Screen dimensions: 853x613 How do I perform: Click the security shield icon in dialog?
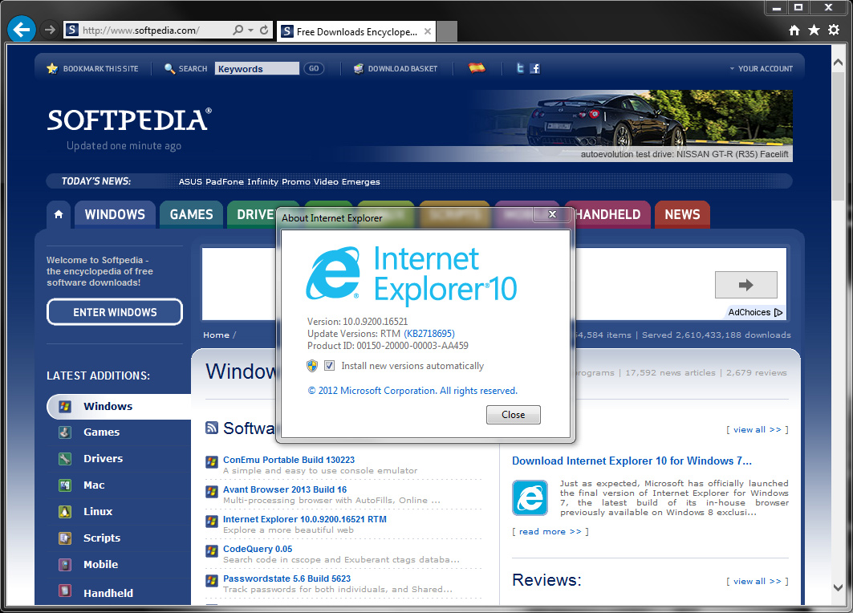312,366
